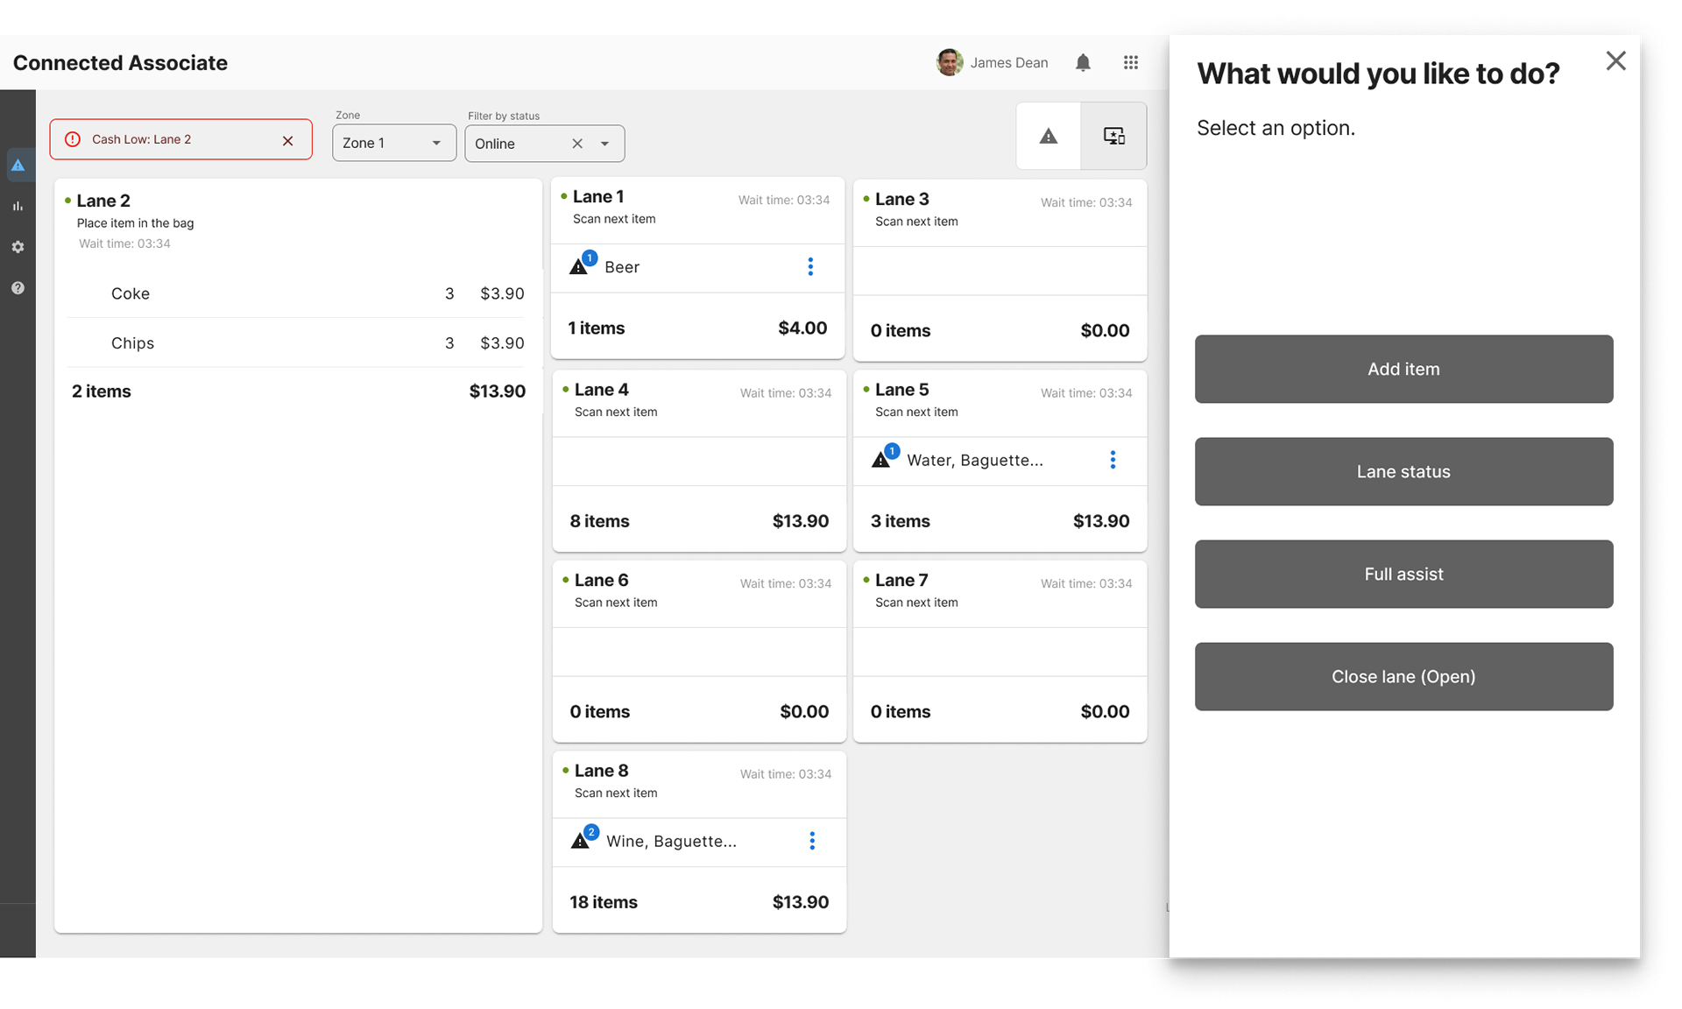Open the sidebar help icon
Screen dimensions: 1682x1009
18,288
